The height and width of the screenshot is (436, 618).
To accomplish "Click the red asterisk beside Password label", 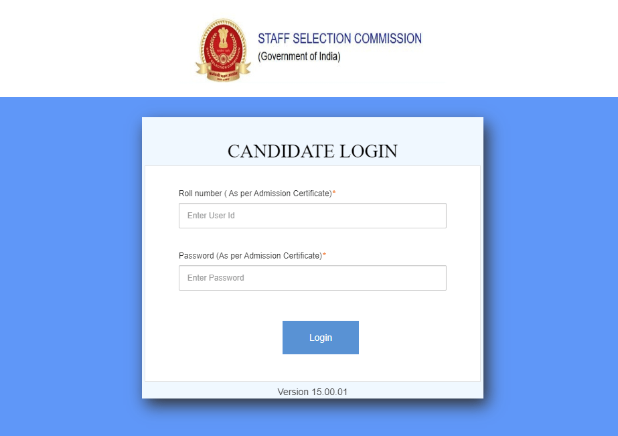I will [x=324, y=256].
